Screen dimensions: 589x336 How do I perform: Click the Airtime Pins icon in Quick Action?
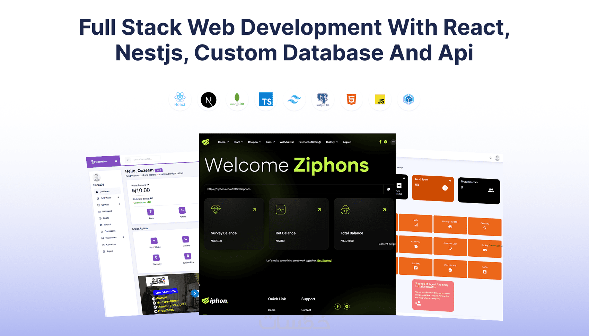tap(187, 256)
